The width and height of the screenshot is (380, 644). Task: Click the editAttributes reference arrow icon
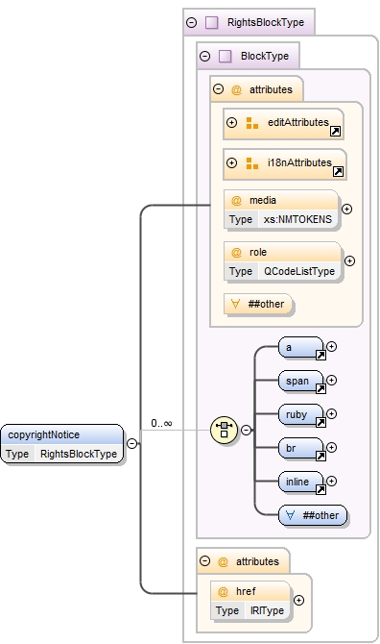pos(335,131)
